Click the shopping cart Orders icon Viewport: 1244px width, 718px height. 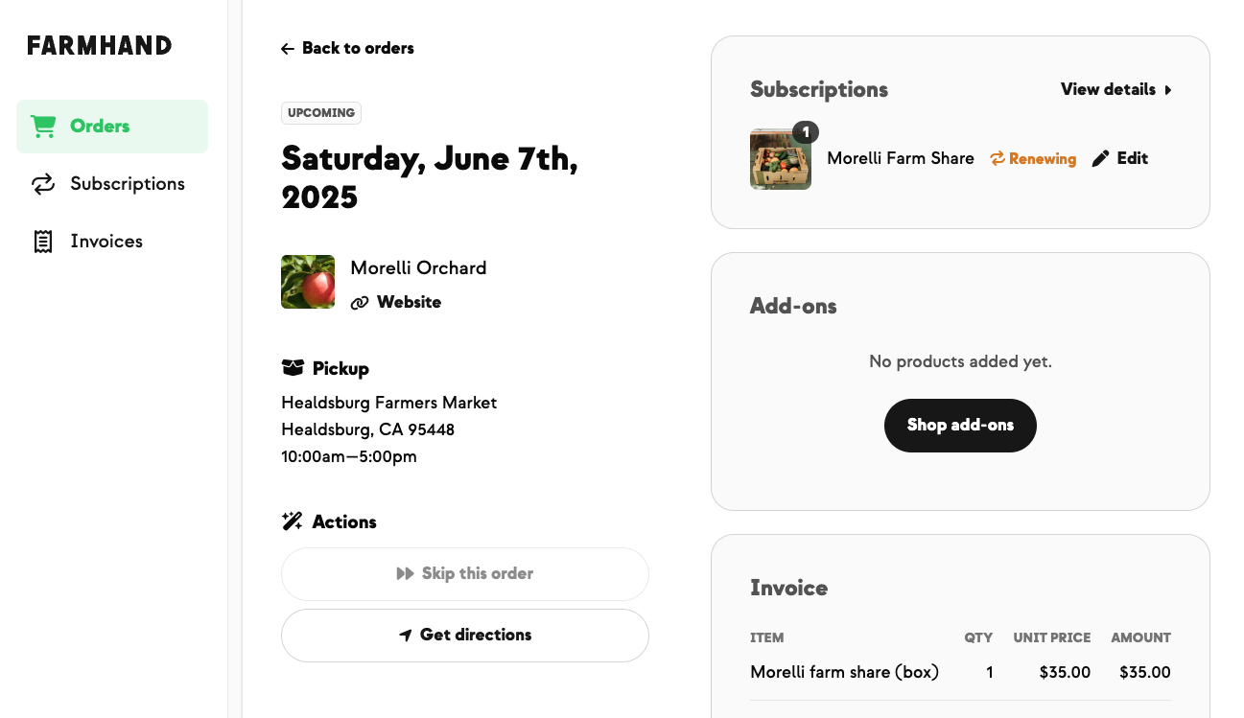pos(43,127)
